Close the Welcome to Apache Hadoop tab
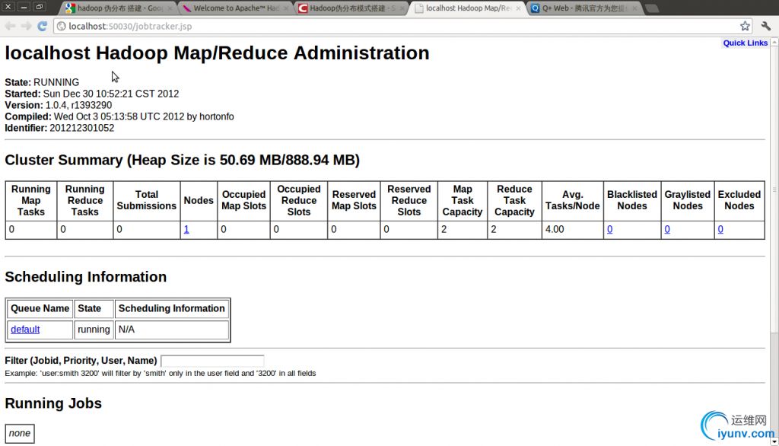 point(286,8)
